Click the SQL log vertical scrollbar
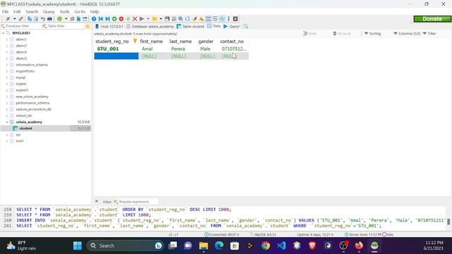The width and height of the screenshot is (452, 254). coord(448,218)
